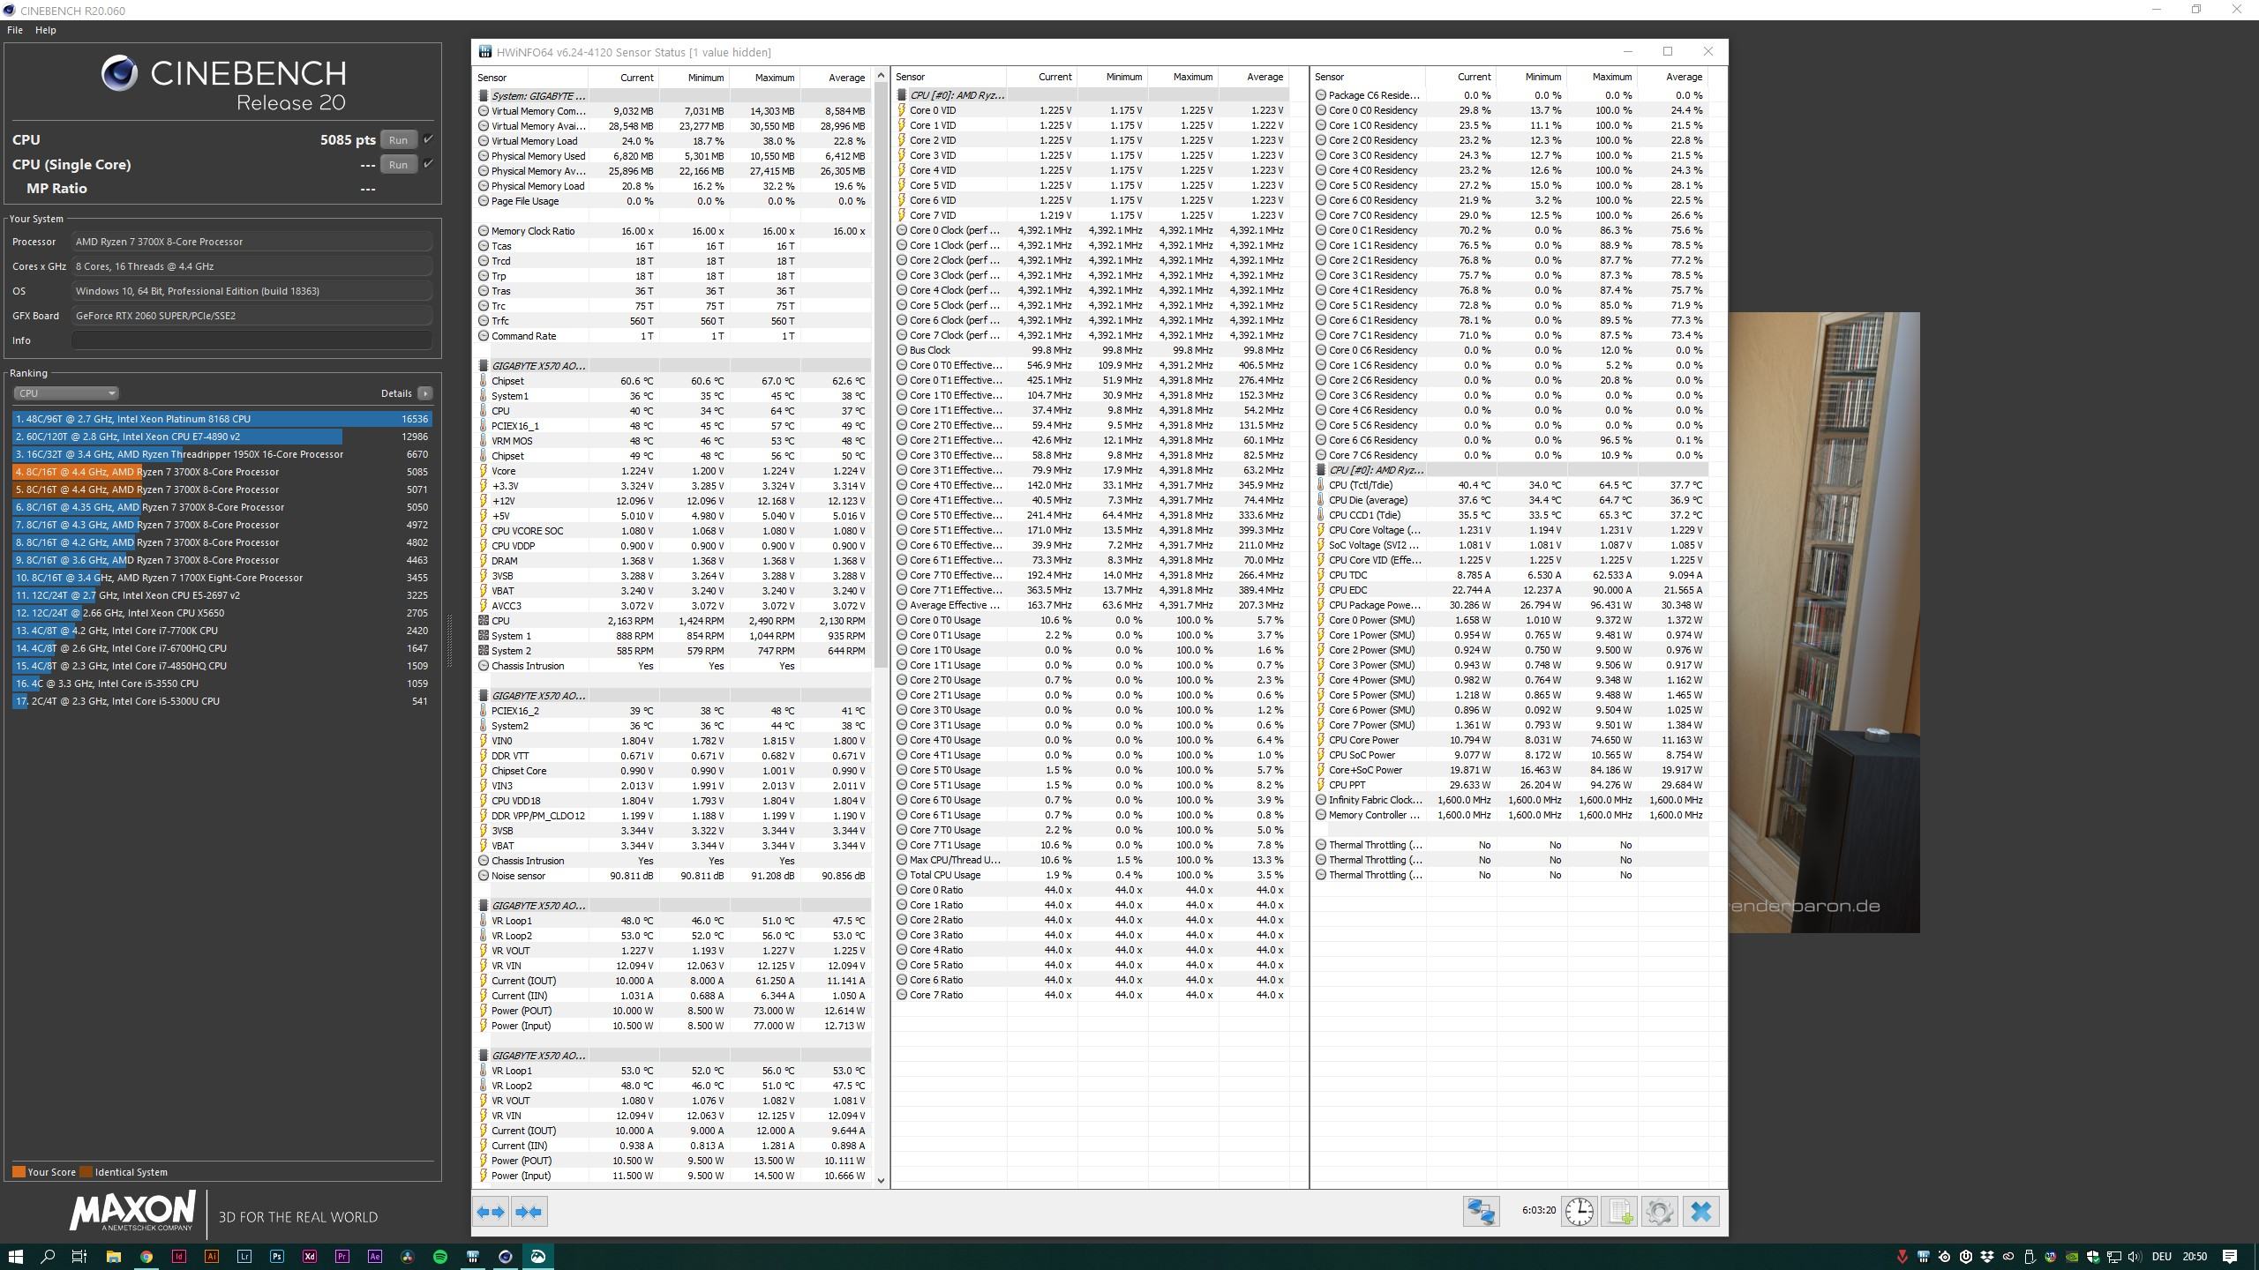The height and width of the screenshot is (1270, 2259).
Task: Select Intel Core i5-5300U ranking entry
Action: click(x=222, y=701)
